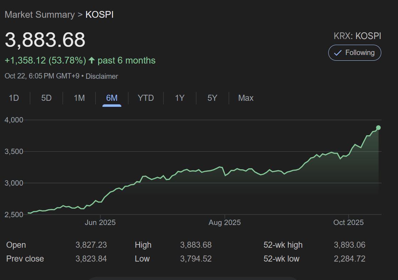This screenshot has height=280, width=398.
Task: Click the green dot at chart's end
Action: coord(378,127)
